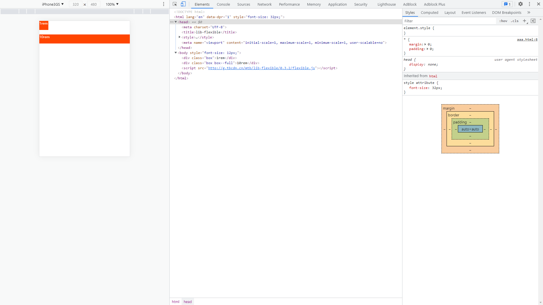Select the title lib-flexible element row
This screenshot has height=305, width=543.
pos(286,32)
